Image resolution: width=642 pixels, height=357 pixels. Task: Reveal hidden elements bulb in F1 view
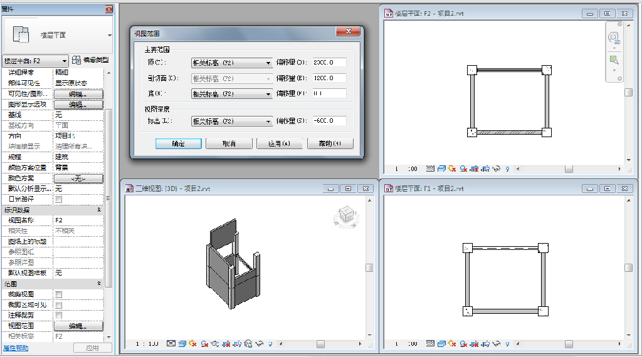507,344
